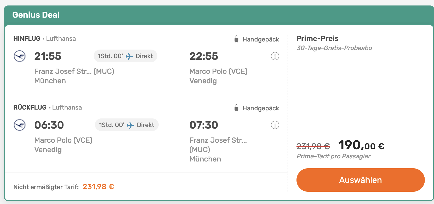
Task: Click the Prime-Preis heading
Action: (x=317, y=39)
